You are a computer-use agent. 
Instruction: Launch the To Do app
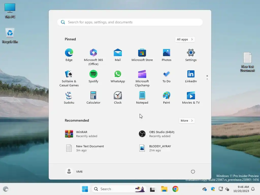[167, 76]
